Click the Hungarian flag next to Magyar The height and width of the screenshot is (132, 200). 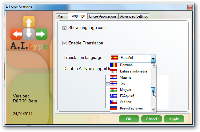coord(114,89)
